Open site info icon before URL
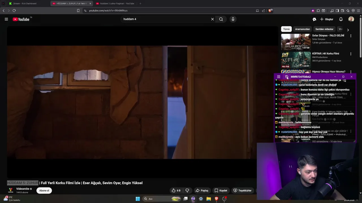This screenshot has height=203, width=362. click(x=85, y=11)
